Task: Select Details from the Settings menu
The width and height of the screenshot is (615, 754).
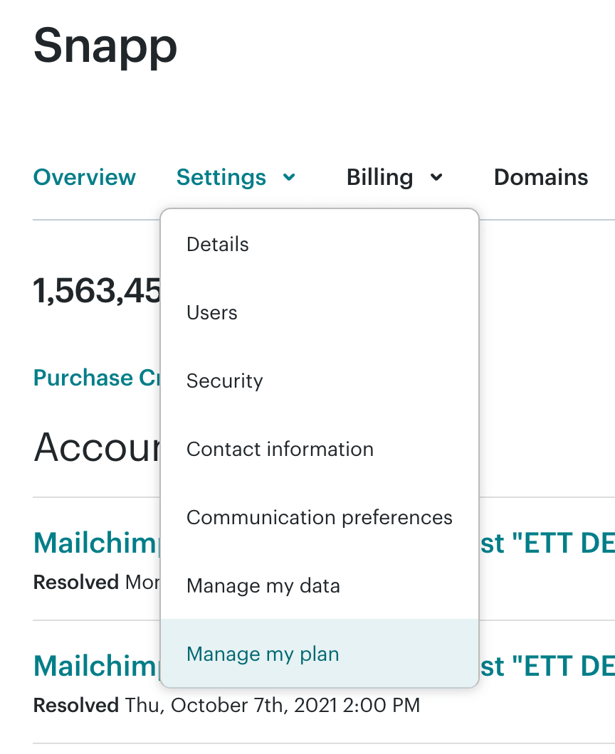Action: coord(217,244)
